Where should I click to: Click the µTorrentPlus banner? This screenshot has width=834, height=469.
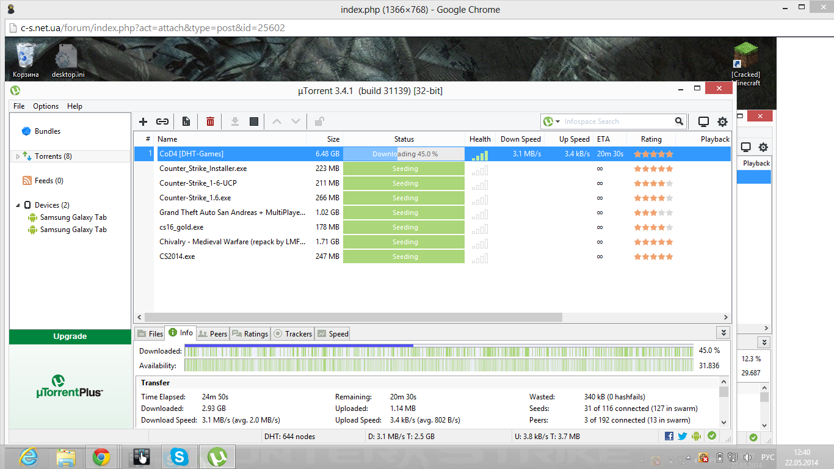70,386
